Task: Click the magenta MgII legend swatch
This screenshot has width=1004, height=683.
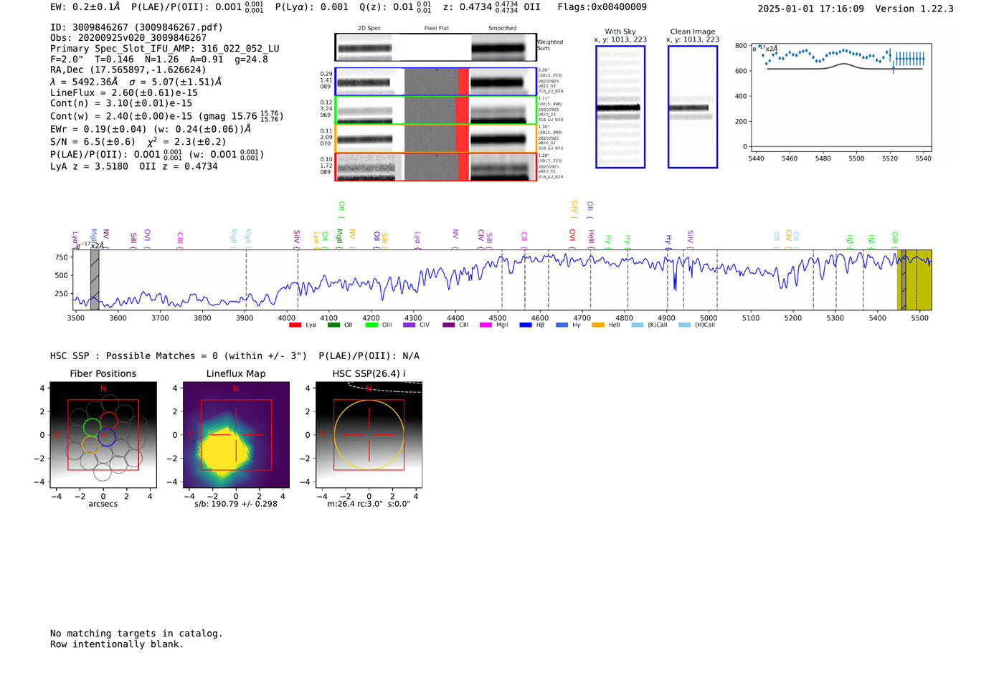Action: (x=486, y=325)
